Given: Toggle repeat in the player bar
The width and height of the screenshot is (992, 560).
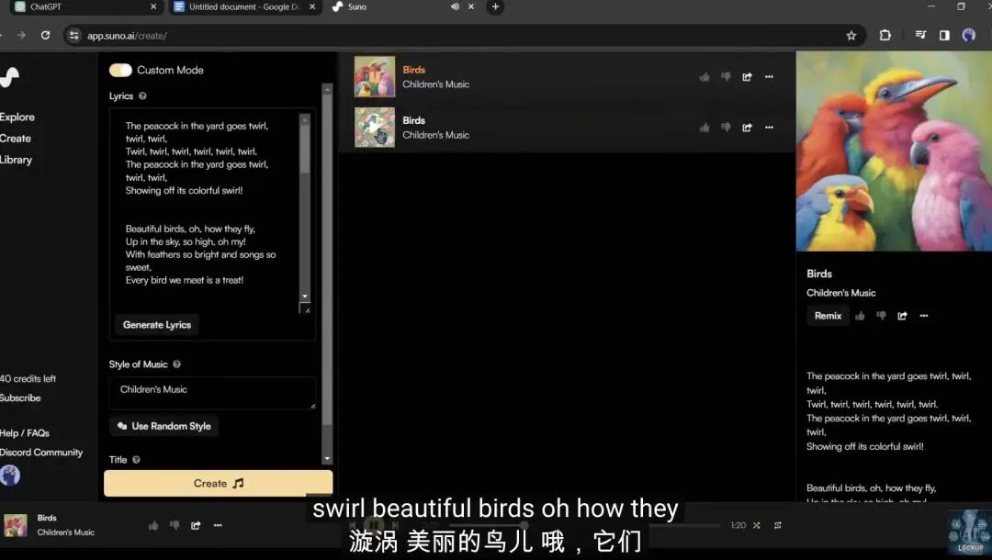Looking at the screenshot, I should click(x=778, y=525).
